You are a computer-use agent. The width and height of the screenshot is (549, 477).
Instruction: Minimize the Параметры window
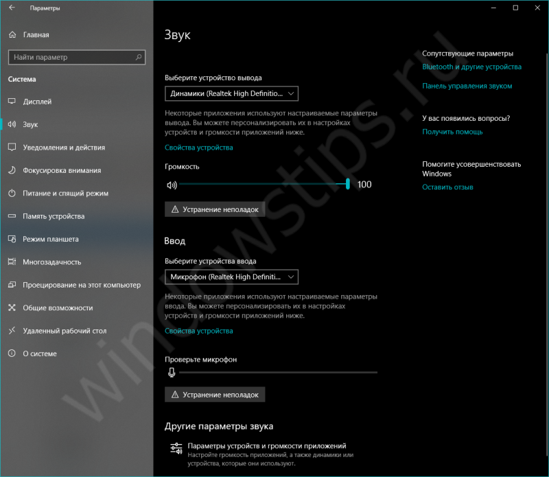493,8
